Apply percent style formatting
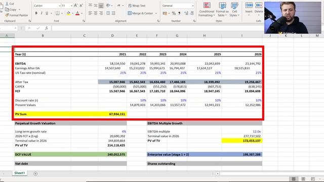 [x=174, y=13]
